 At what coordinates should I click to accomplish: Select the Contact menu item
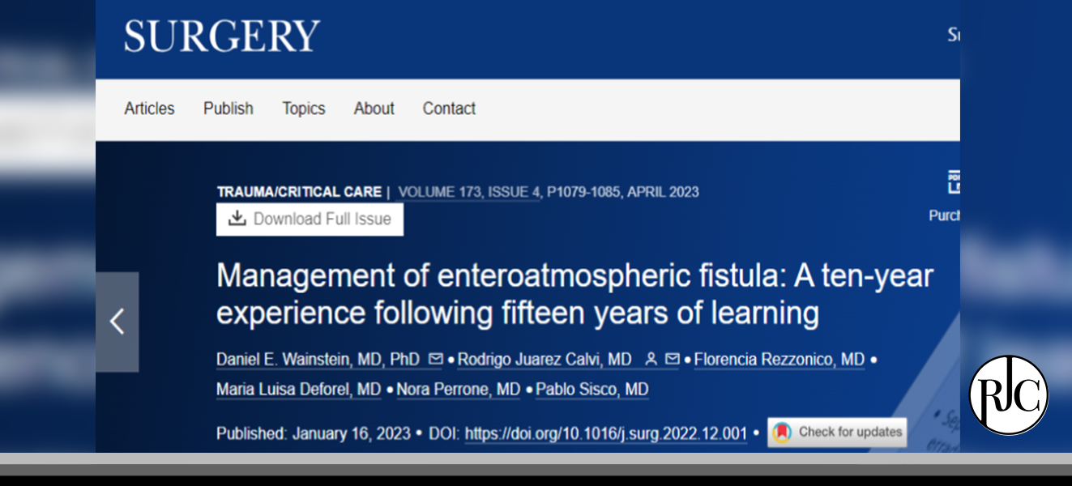point(449,109)
